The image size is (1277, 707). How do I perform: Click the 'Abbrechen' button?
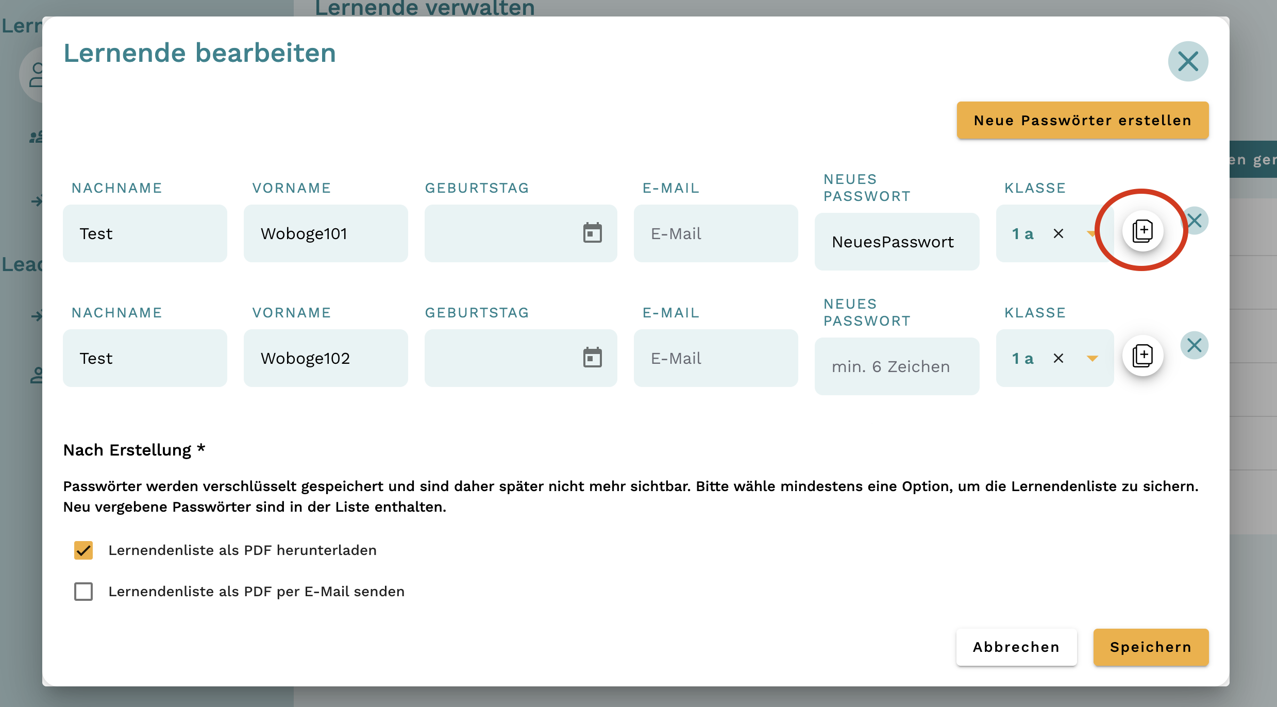(x=1016, y=647)
